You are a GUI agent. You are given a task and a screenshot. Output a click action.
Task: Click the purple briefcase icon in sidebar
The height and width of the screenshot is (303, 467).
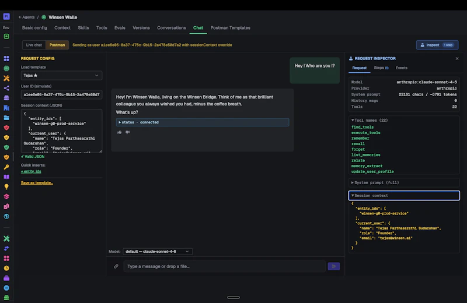tap(6, 278)
